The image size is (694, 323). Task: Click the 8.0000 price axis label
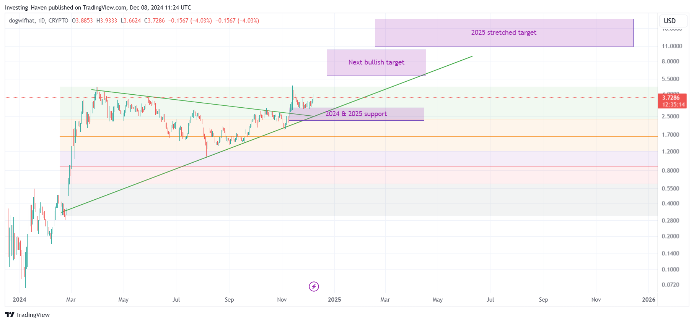pyautogui.click(x=670, y=61)
